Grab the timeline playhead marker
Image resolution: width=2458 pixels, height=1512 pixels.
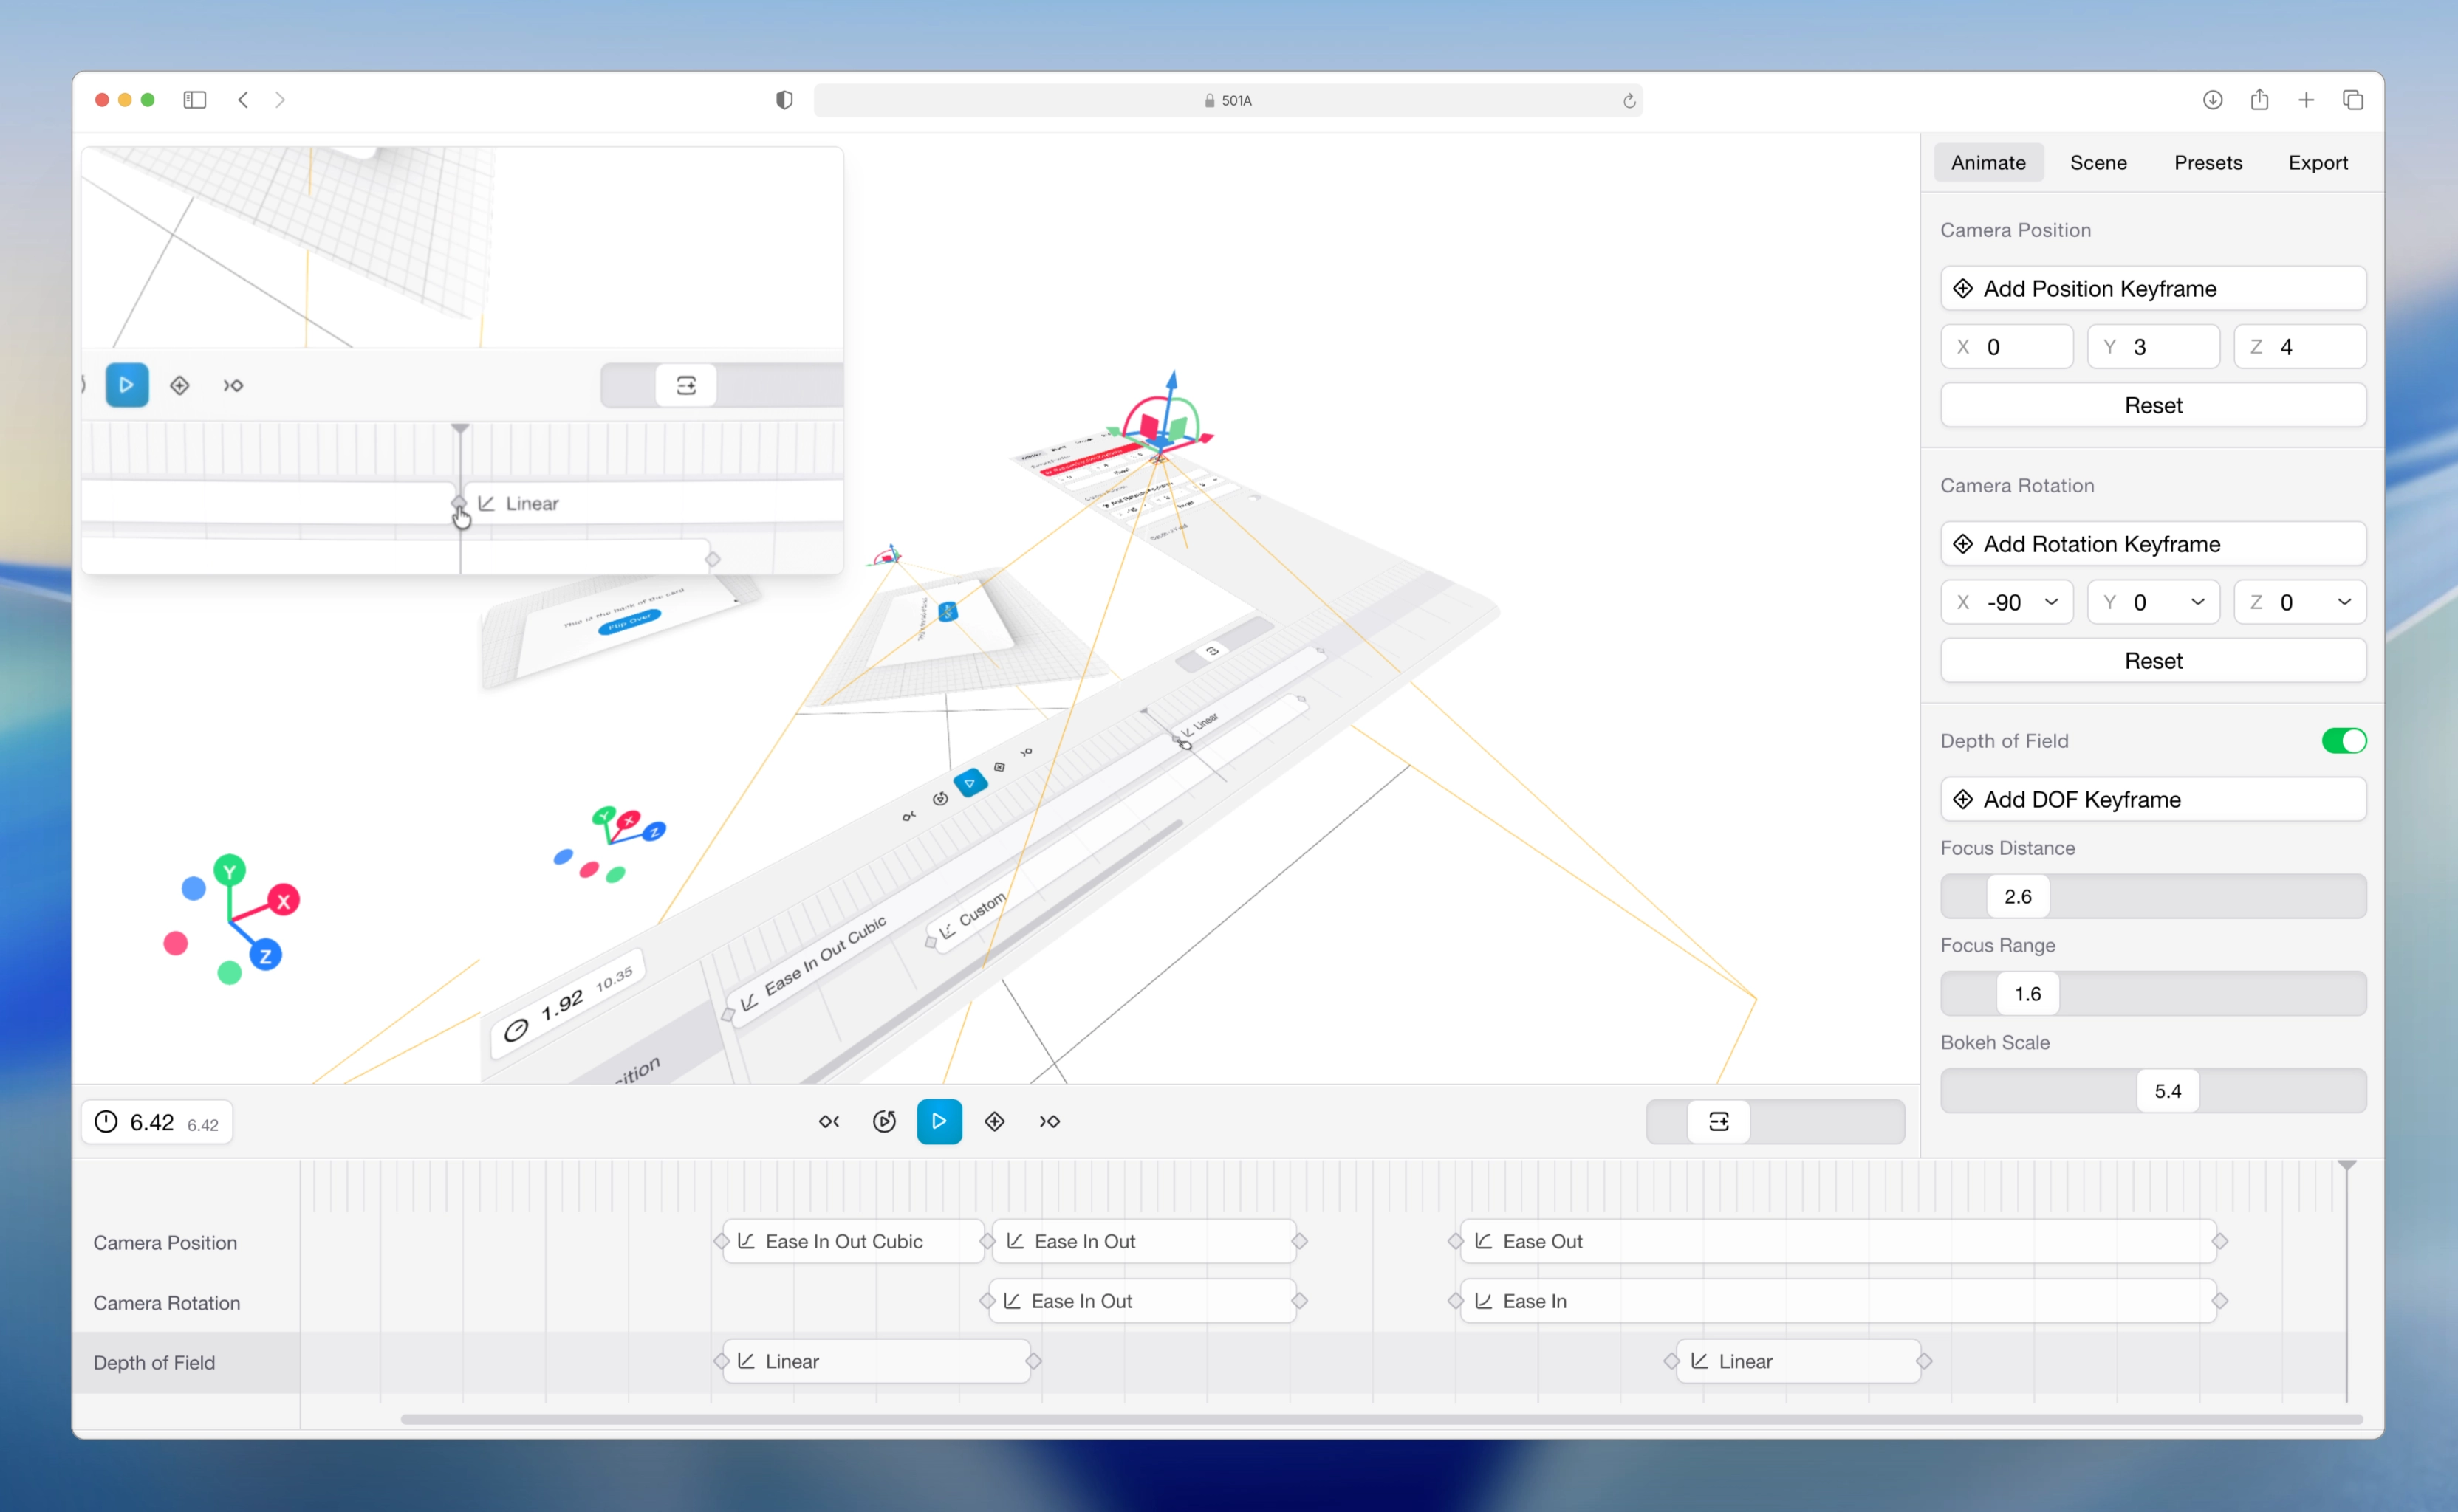(x=2347, y=1166)
